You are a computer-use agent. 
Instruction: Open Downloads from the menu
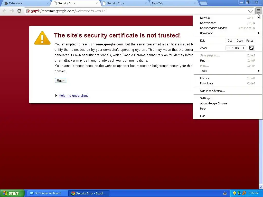[x=228, y=83]
